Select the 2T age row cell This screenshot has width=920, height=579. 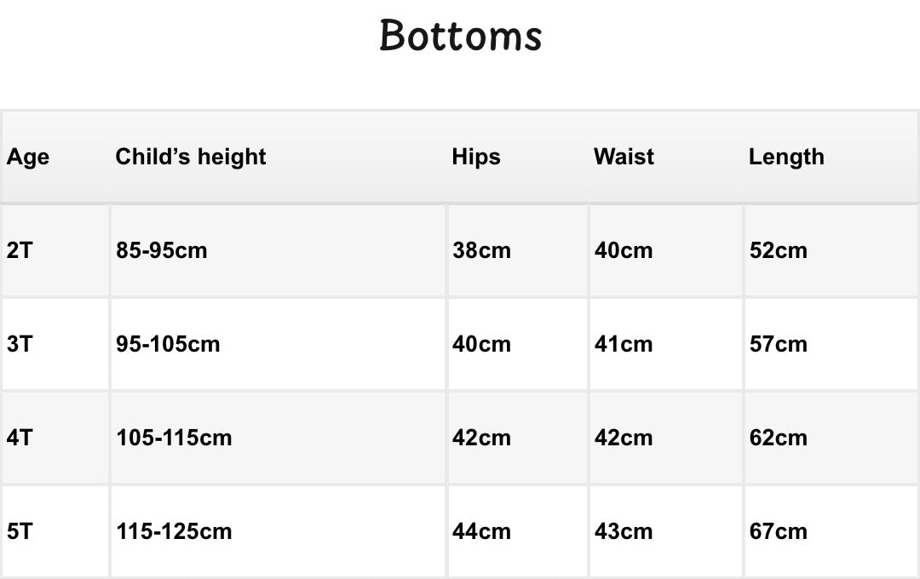(55, 250)
